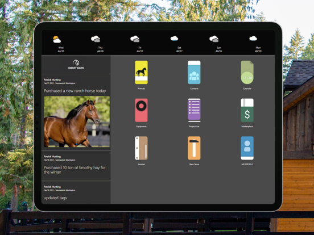Open the Project List icon

click(194, 110)
